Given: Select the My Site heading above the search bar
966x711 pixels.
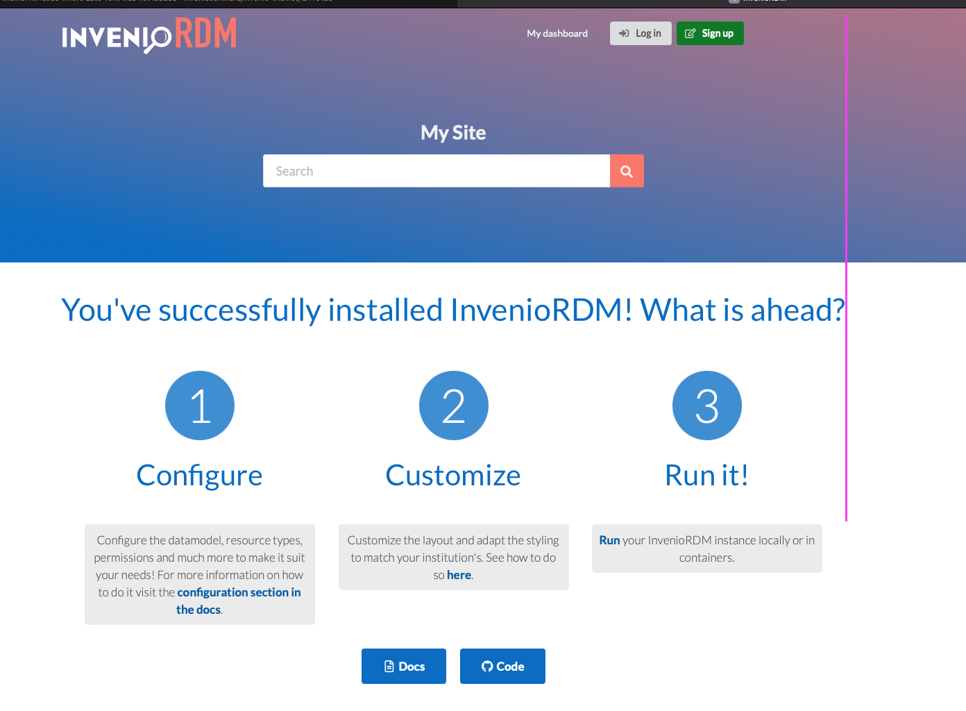Looking at the screenshot, I should tap(452, 132).
